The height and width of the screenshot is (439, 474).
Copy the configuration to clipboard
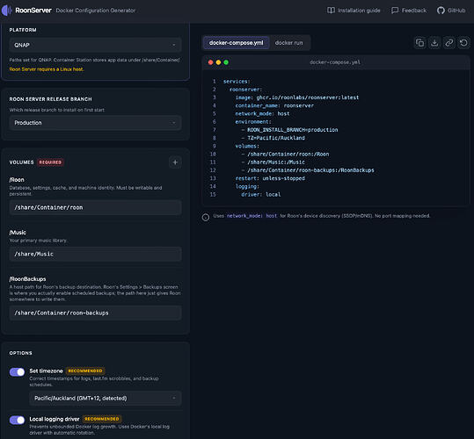[x=419, y=43]
